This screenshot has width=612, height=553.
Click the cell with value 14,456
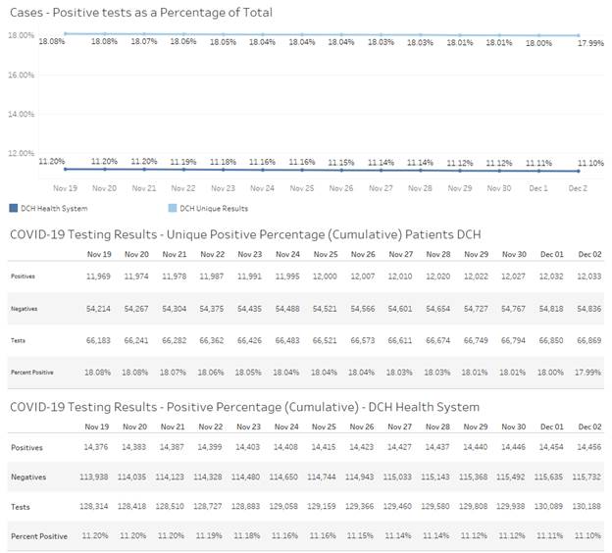(589, 447)
